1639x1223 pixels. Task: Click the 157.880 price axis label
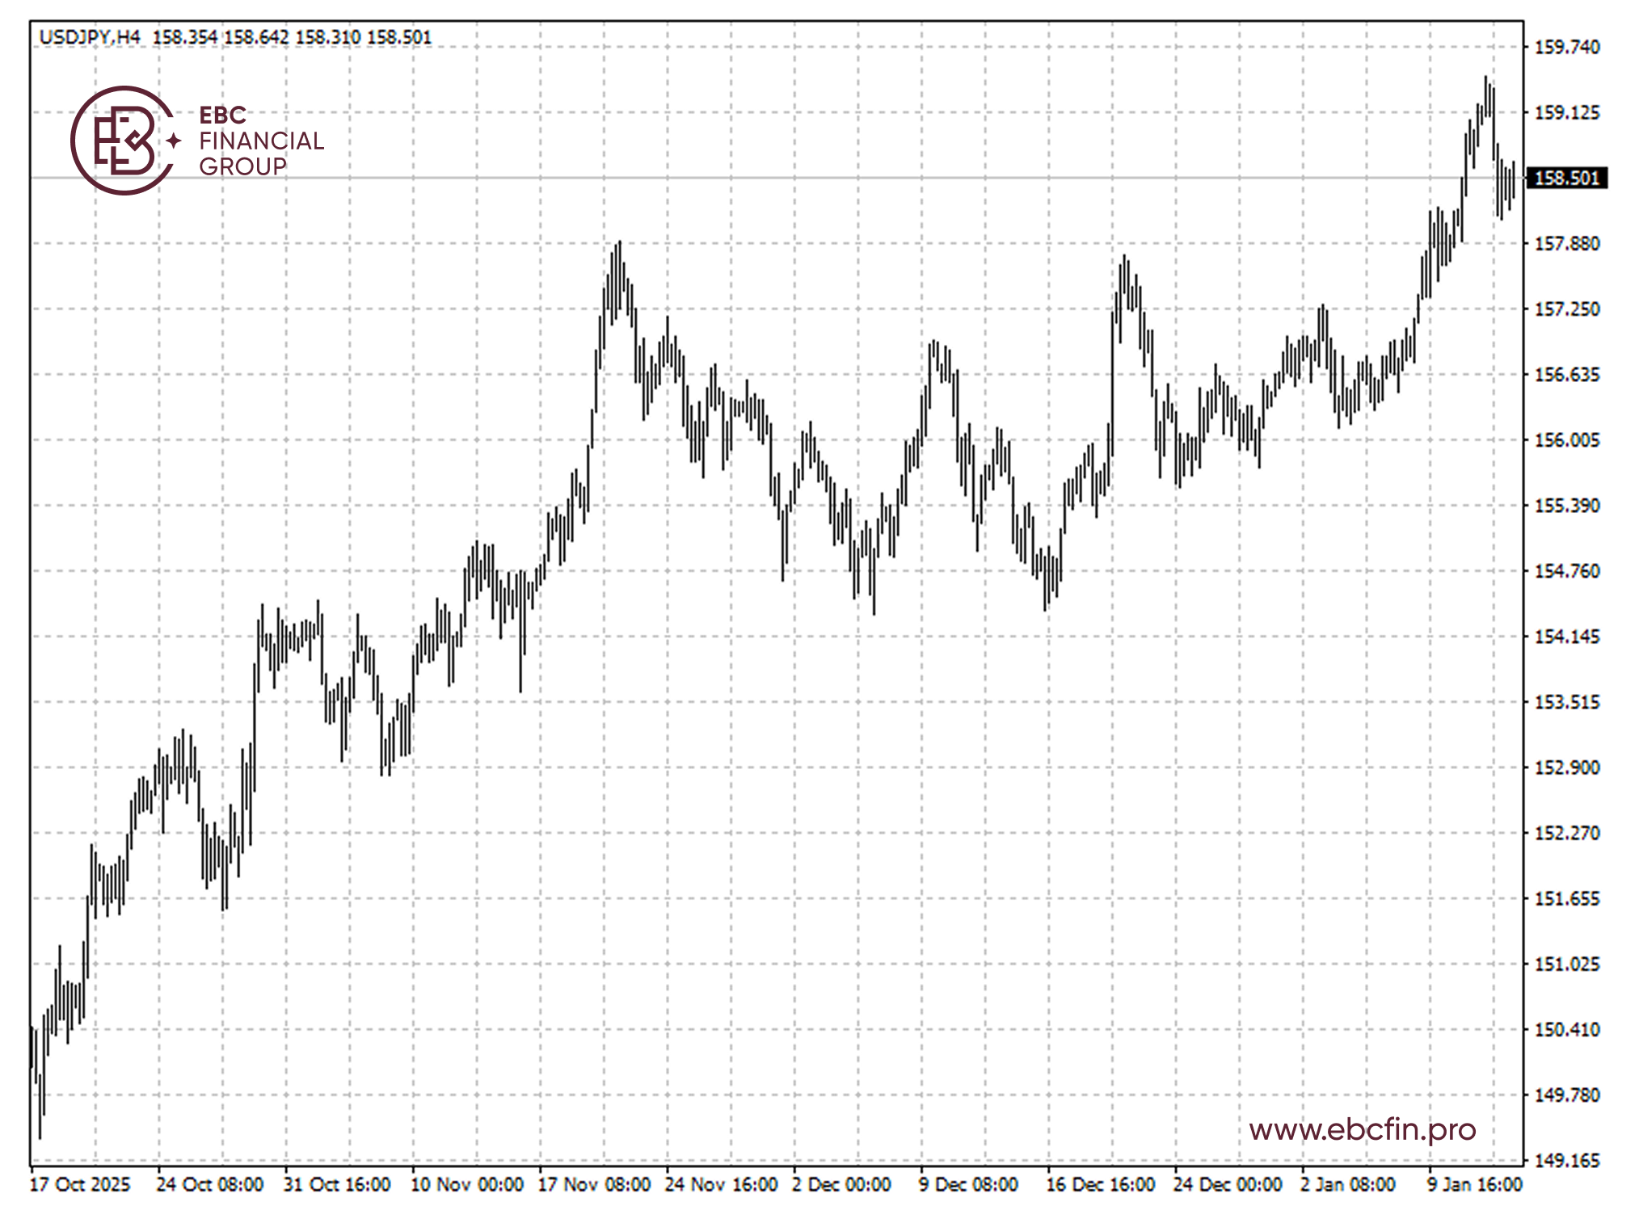1566,243
